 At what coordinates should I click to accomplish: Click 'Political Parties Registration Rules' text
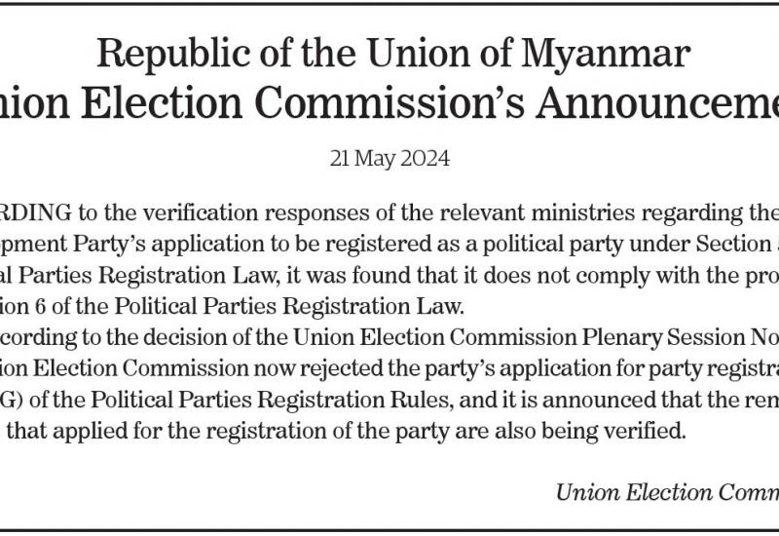pos(271,400)
